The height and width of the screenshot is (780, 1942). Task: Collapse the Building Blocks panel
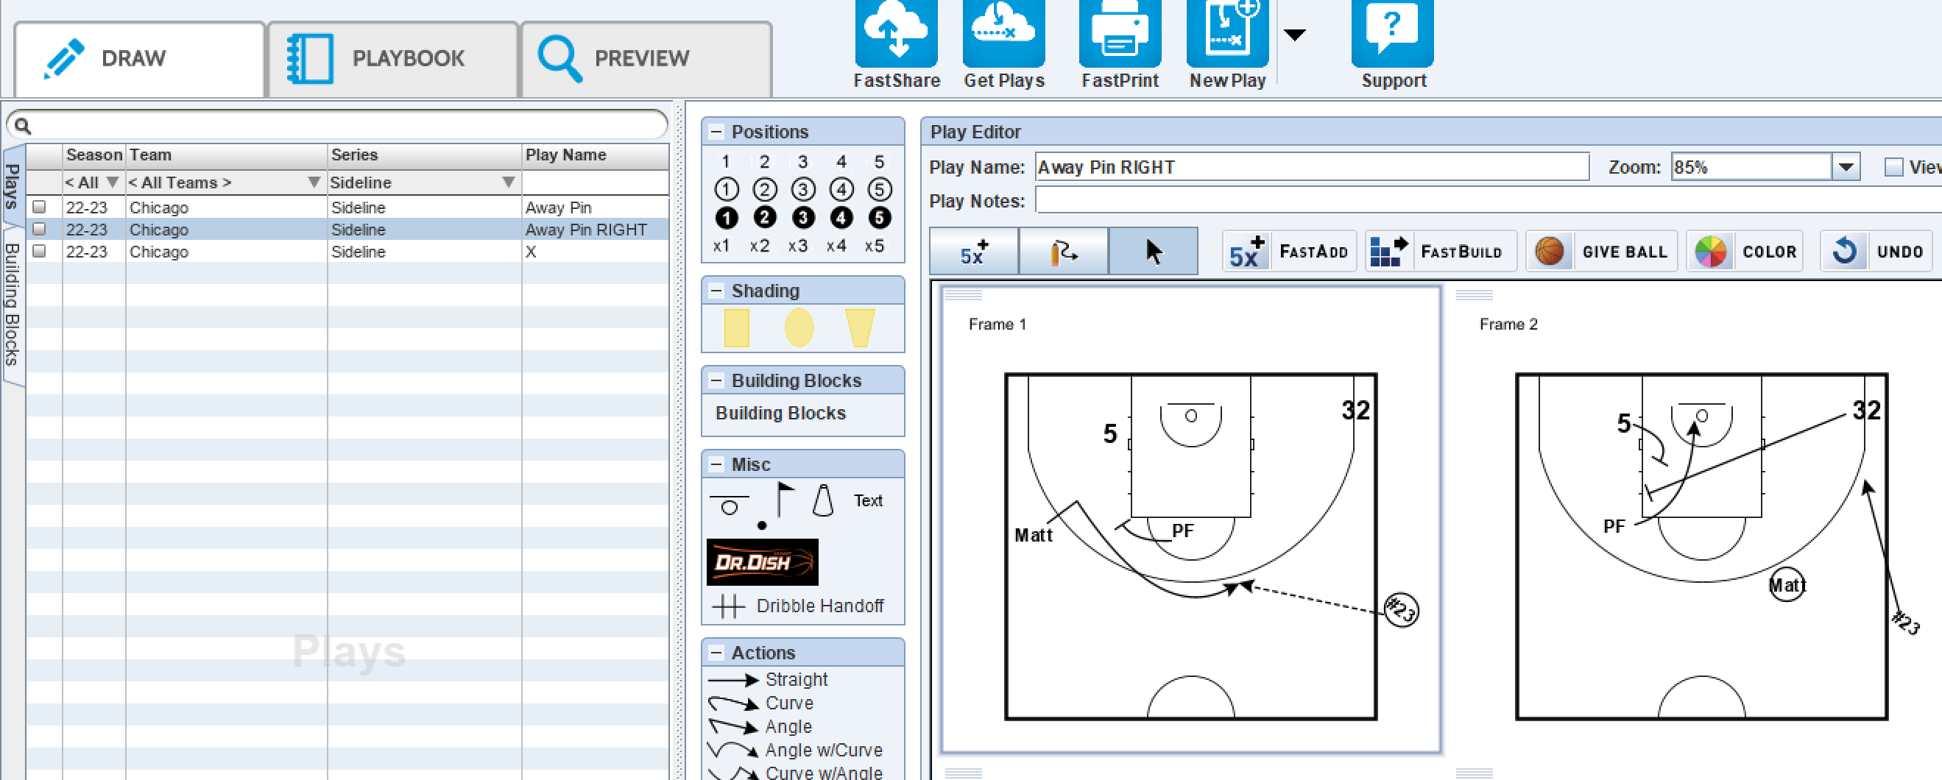click(x=716, y=380)
